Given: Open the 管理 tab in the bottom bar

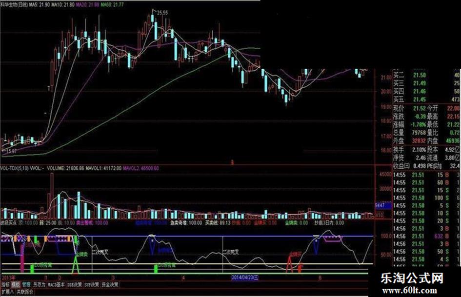Looking at the screenshot, I should click(26, 285).
